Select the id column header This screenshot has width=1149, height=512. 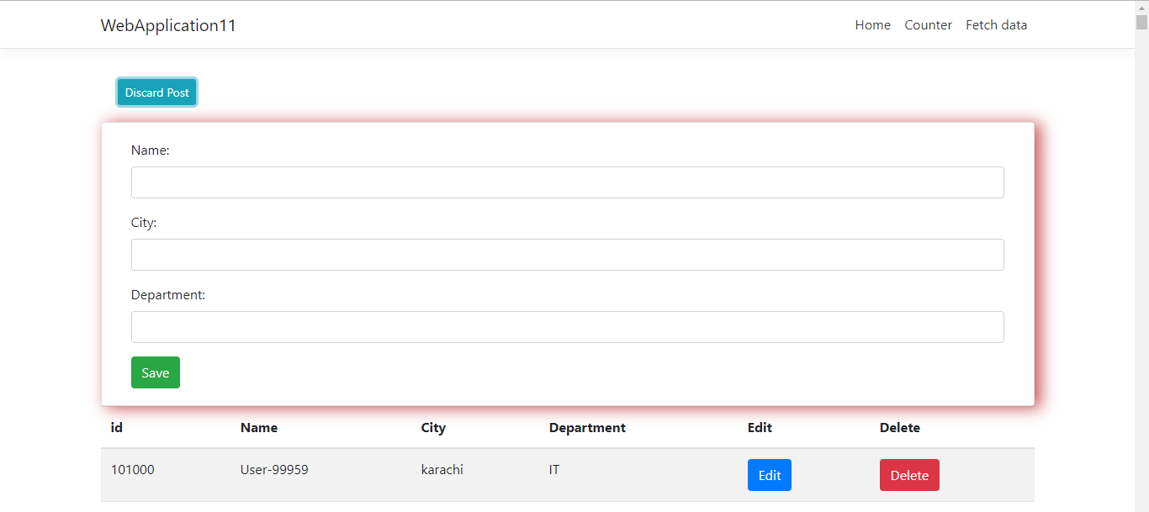[116, 427]
